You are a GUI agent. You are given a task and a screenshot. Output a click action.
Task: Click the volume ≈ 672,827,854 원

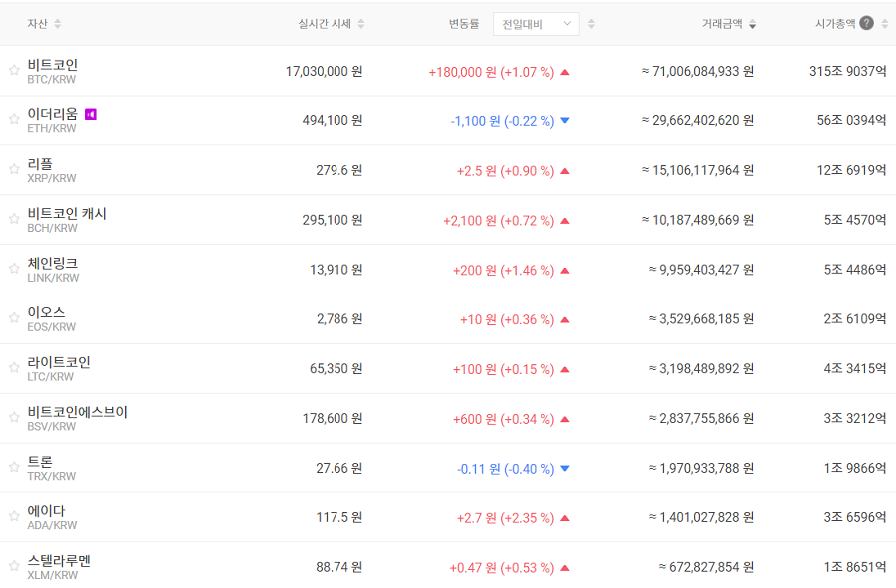[x=706, y=567]
